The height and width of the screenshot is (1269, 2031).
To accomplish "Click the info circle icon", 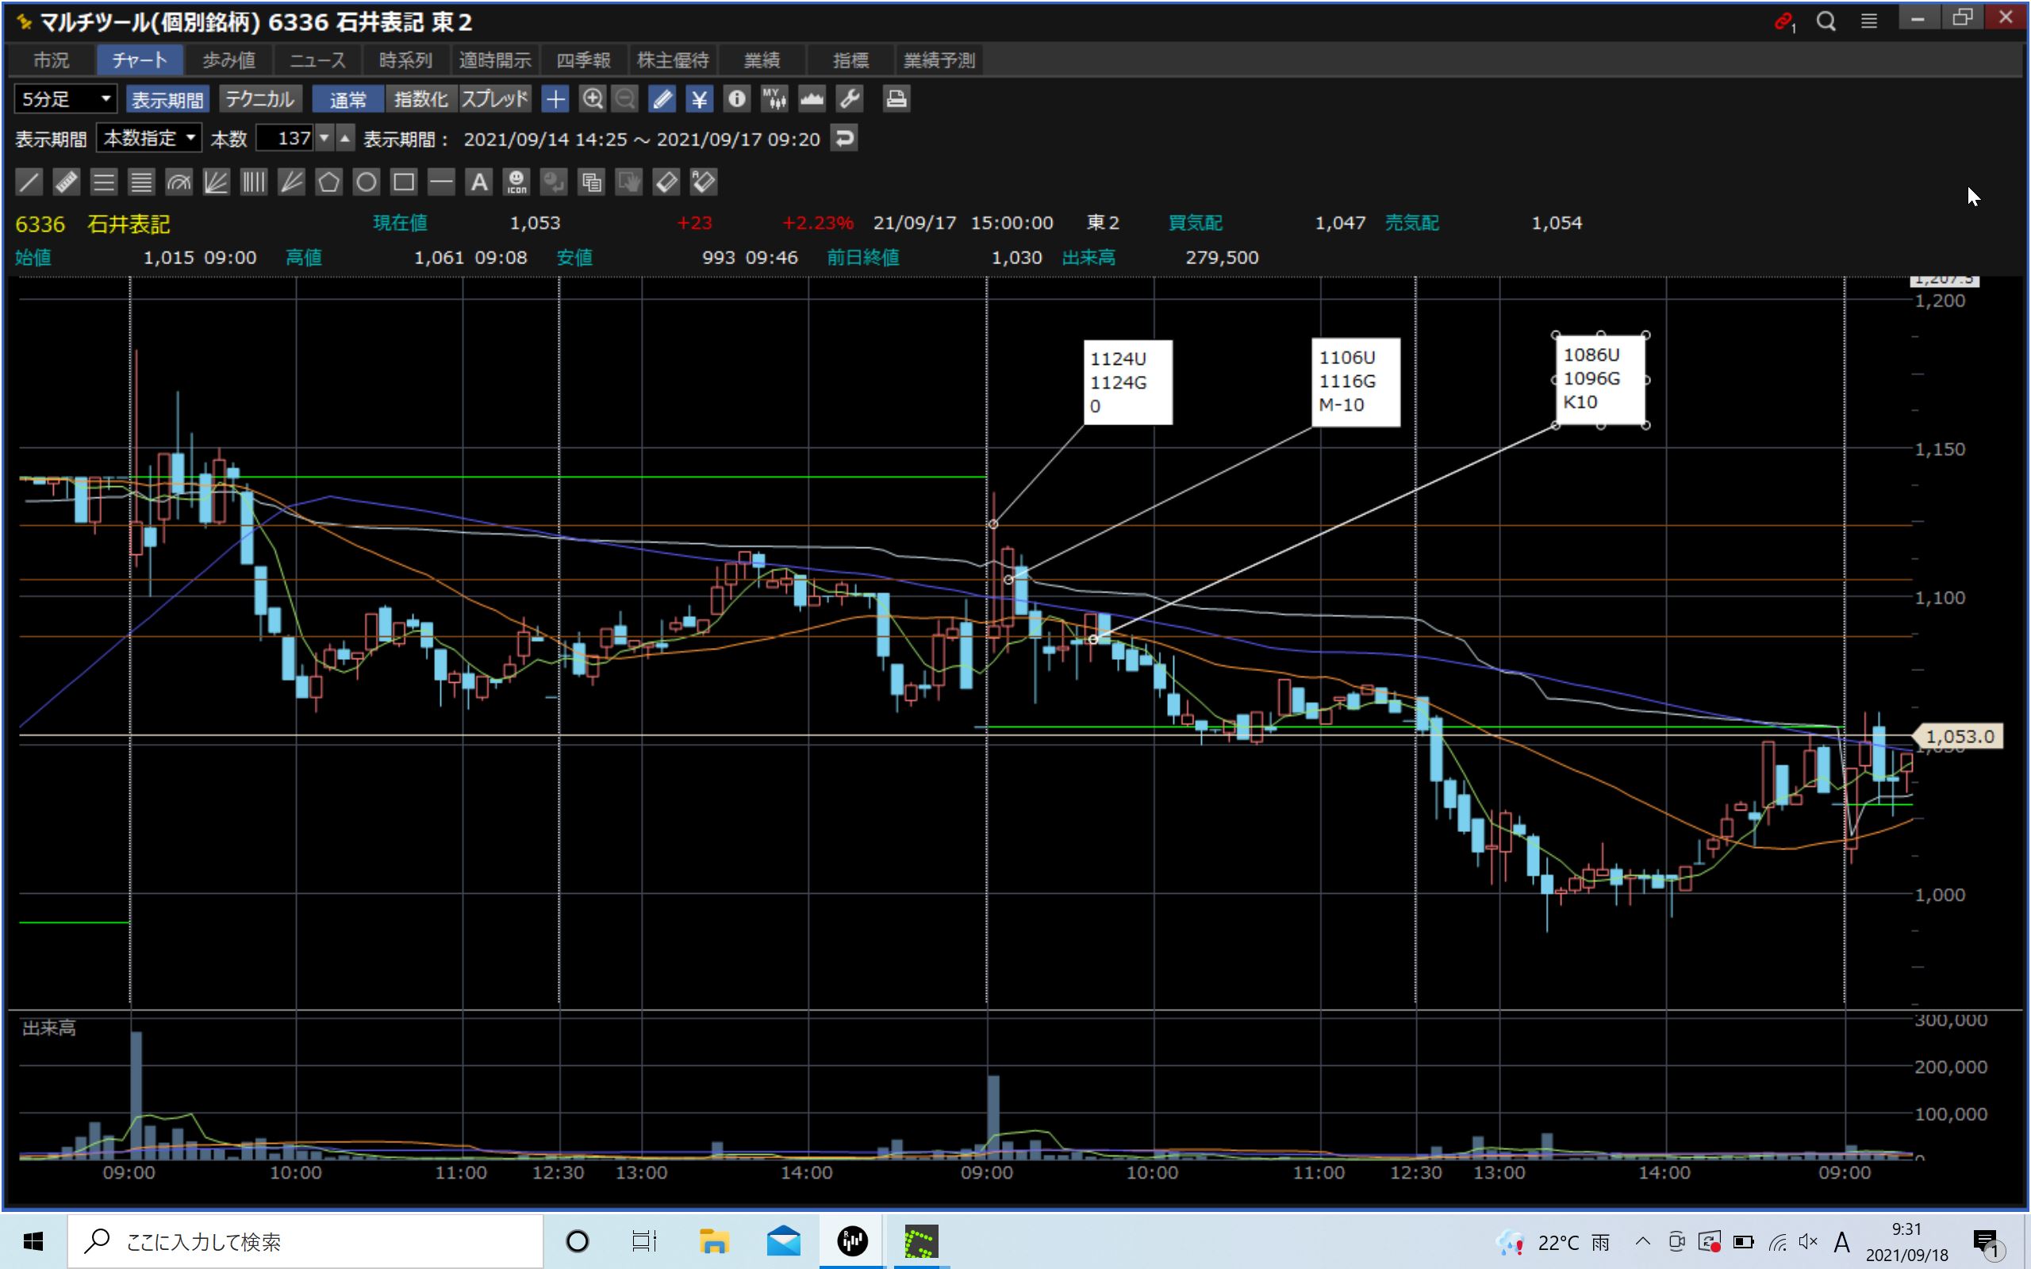I will [x=736, y=99].
